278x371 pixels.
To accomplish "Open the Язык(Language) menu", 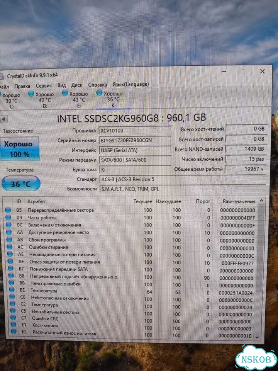I will 131,84.
